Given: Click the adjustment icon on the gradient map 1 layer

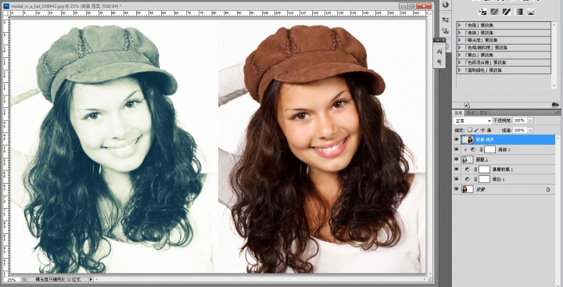Looking at the screenshot, I should 467,169.
